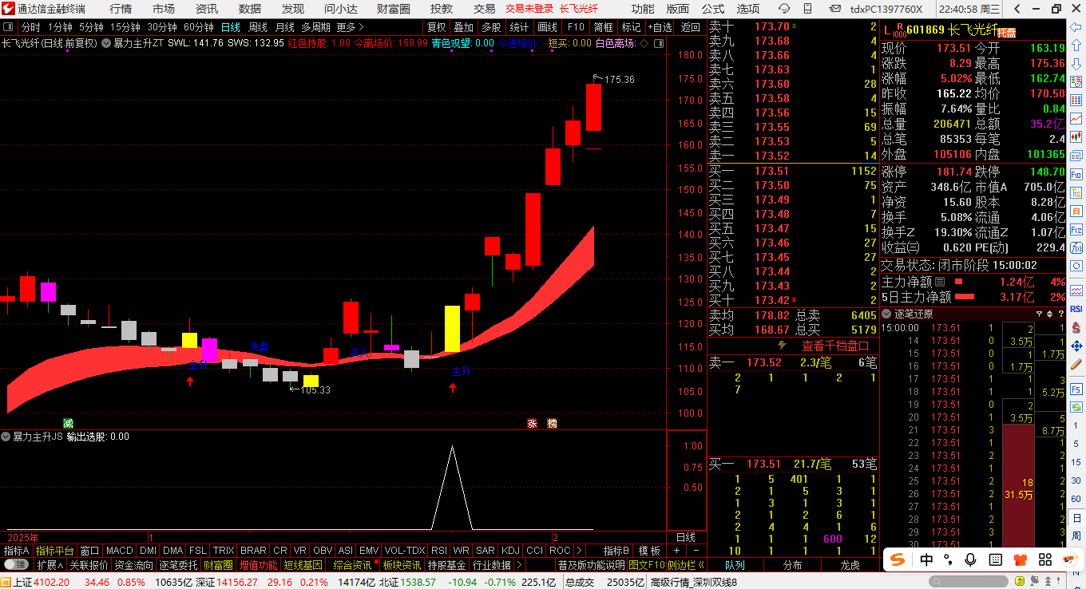Switch chart to 周线 period
Image resolution: width=1086 pixels, height=589 pixels.
[258, 27]
